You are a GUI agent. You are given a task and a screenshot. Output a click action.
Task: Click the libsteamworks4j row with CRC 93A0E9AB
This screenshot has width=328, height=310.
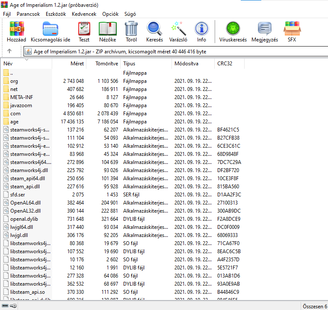pos(122,284)
